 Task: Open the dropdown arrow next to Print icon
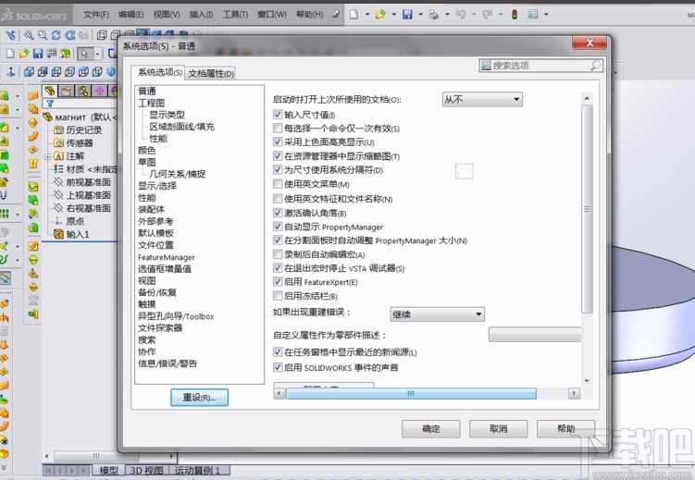(x=447, y=14)
